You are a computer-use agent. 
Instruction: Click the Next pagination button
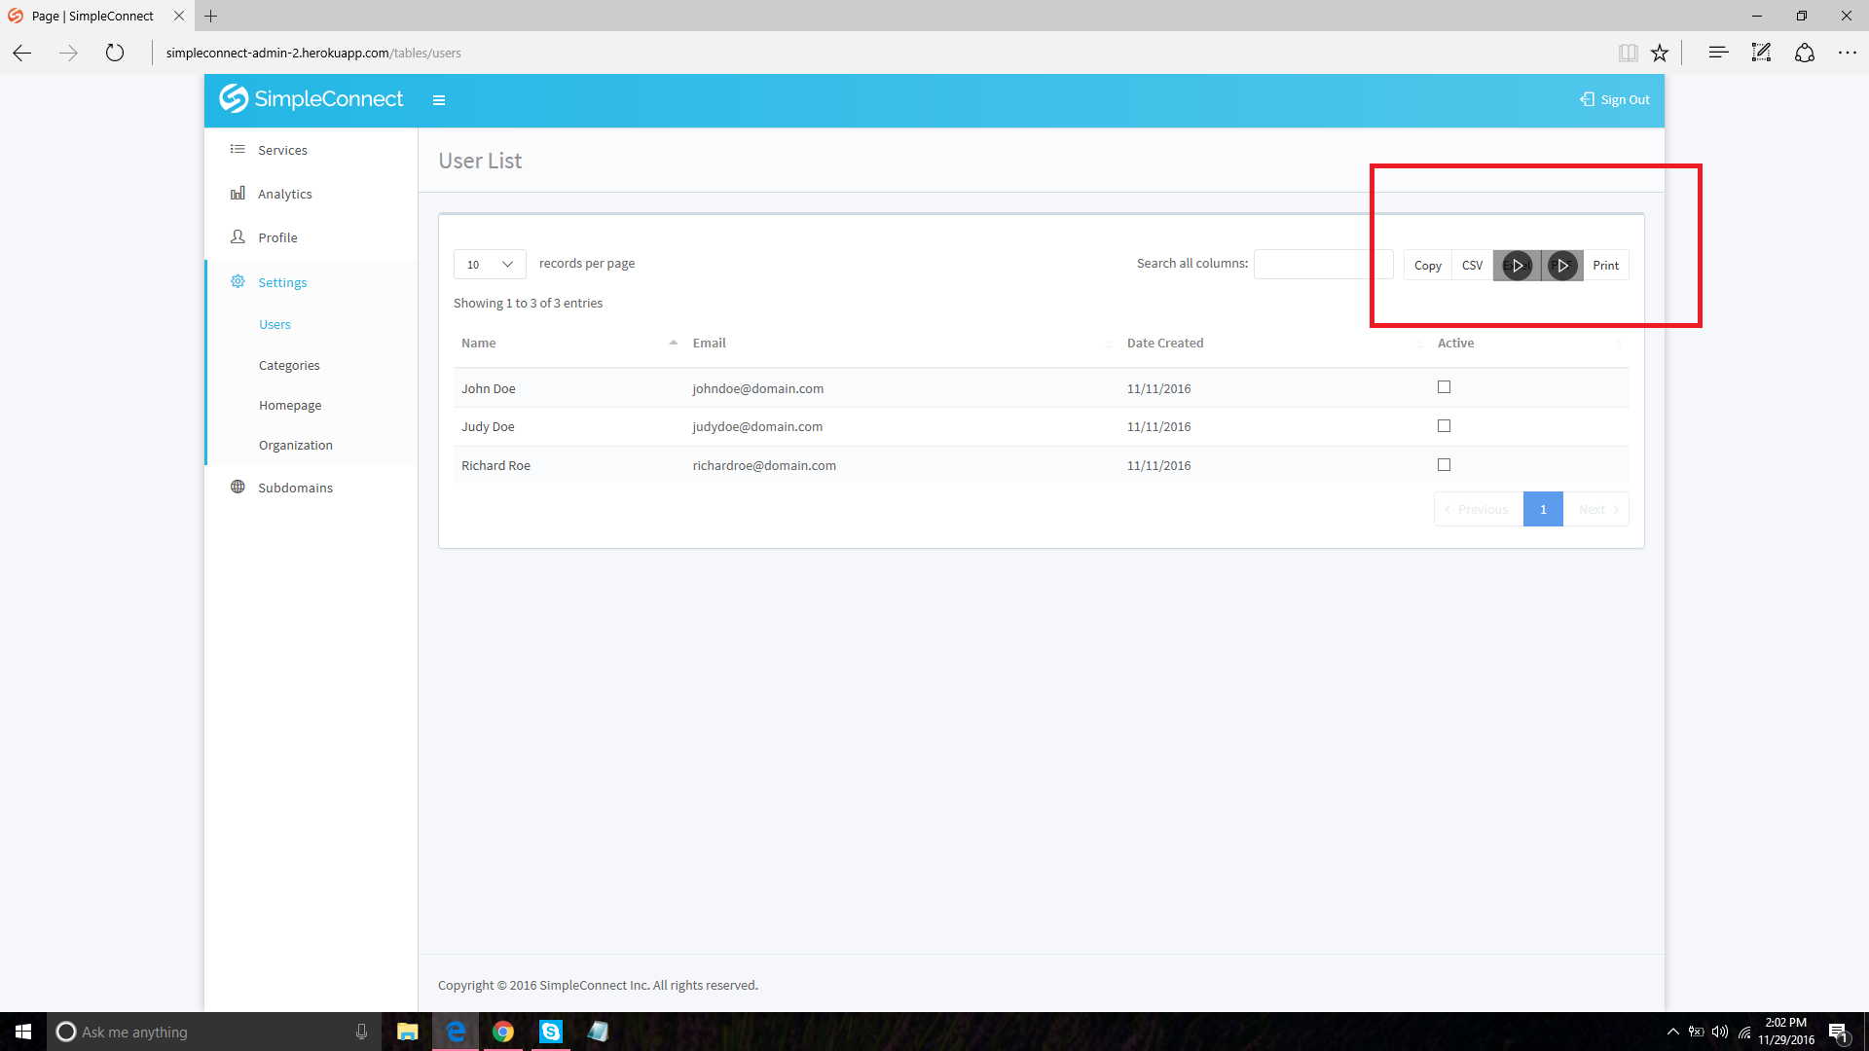(x=1596, y=509)
